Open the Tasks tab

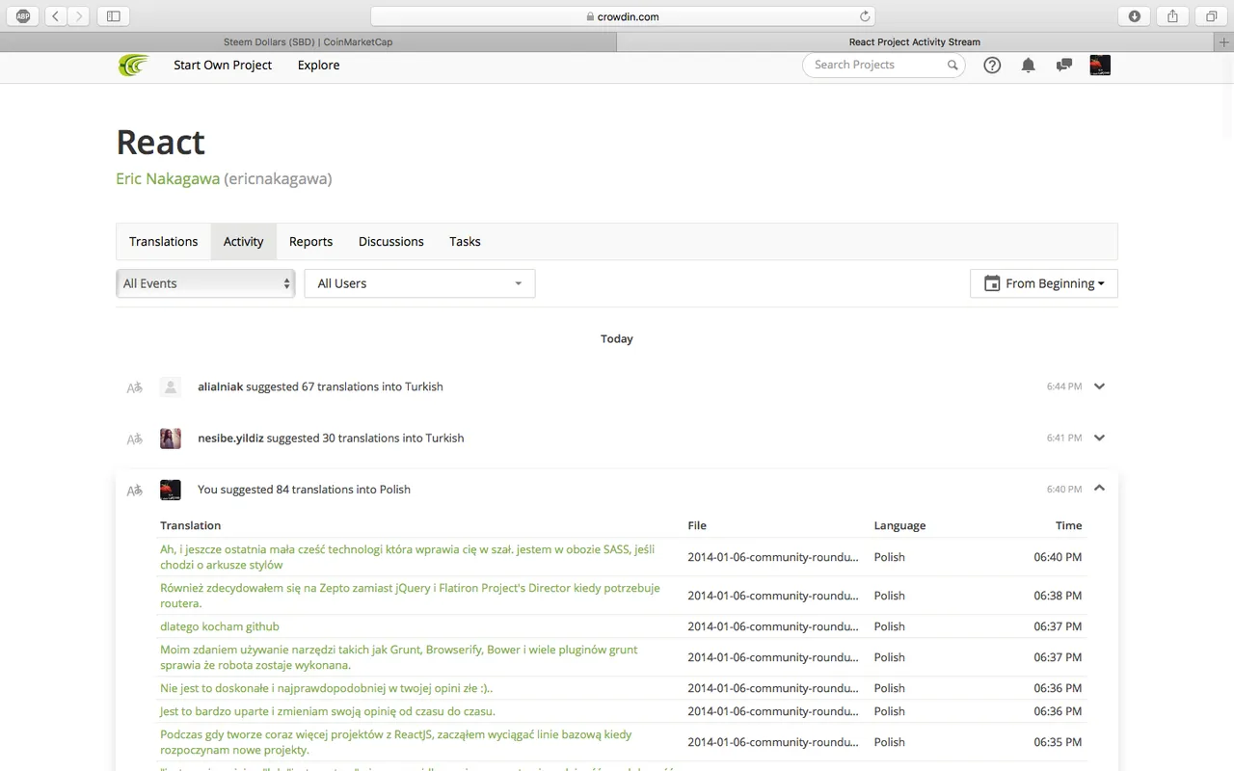tap(465, 242)
